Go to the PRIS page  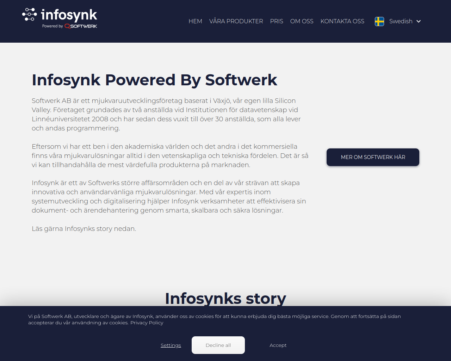tap(277, 21)
